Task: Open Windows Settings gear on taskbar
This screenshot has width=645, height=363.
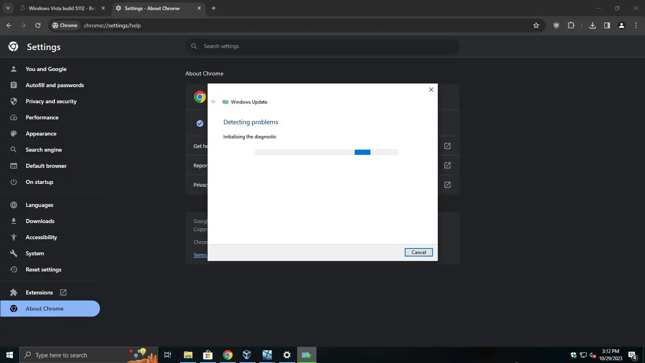Action: (287, 355)
